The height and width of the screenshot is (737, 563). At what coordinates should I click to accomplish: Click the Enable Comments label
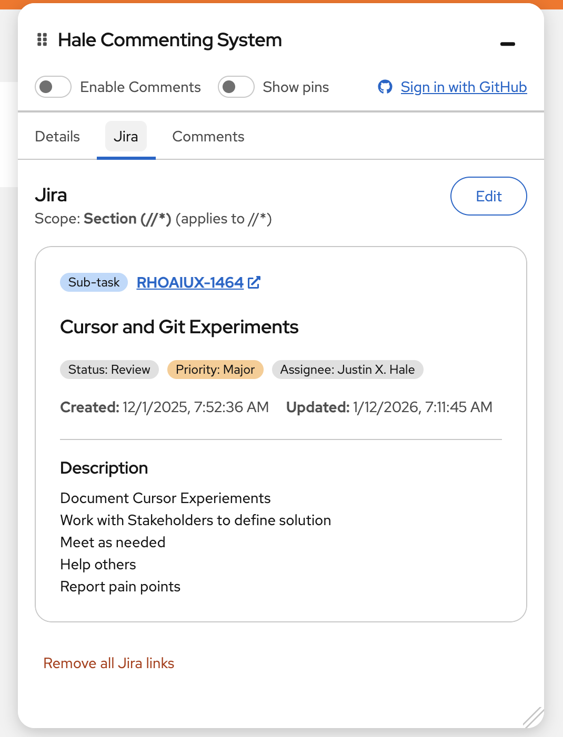pyautogui.click(x=140, y=87)
